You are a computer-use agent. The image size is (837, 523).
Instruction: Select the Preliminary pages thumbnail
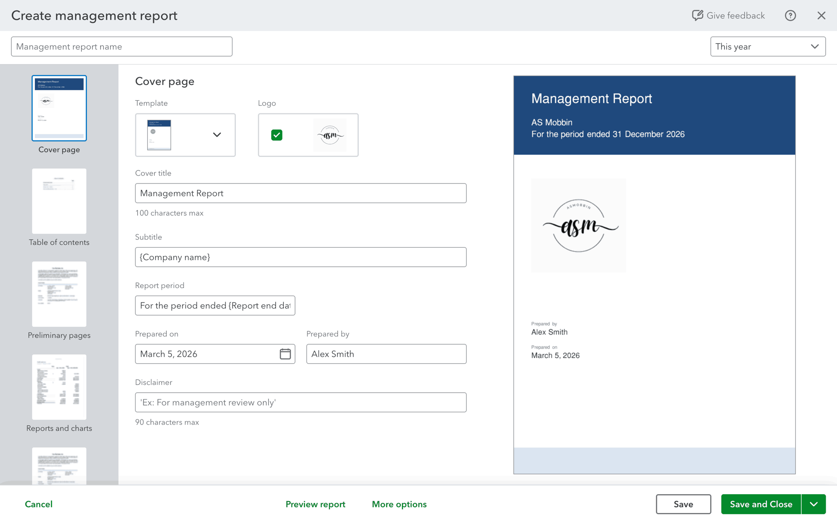pyautogui.click(x=59, y=294)
